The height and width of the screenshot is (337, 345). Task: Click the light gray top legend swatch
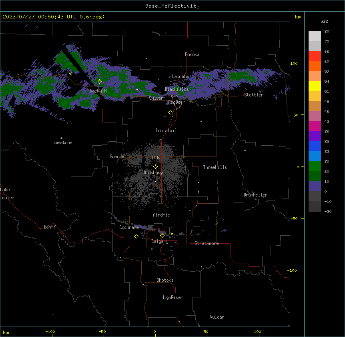(x=315, y=36)
